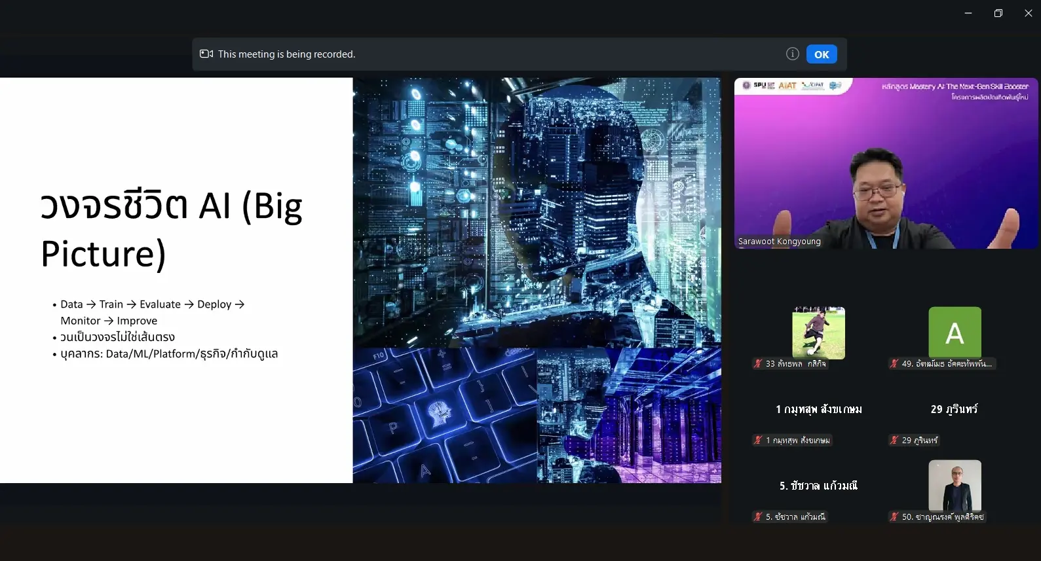The image size is (1041, 561).
Task: Open the recording info icon
Action: [792, 54]
